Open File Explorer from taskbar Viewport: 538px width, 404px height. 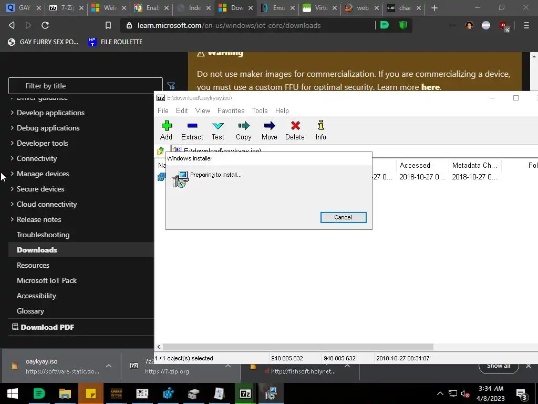(65, 393)
